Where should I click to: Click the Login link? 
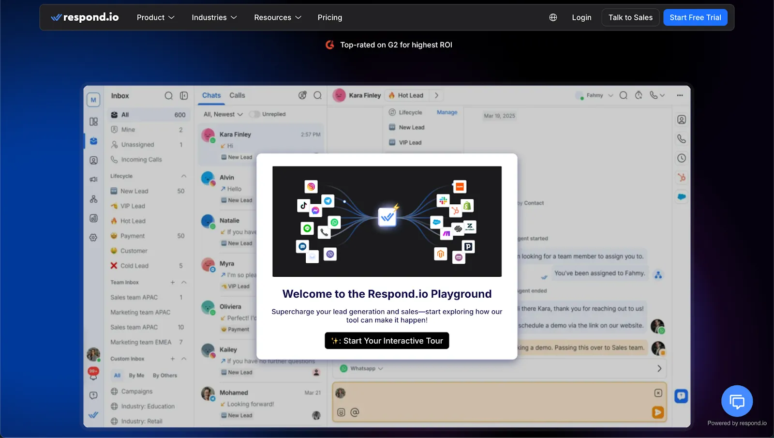(581, 17)
